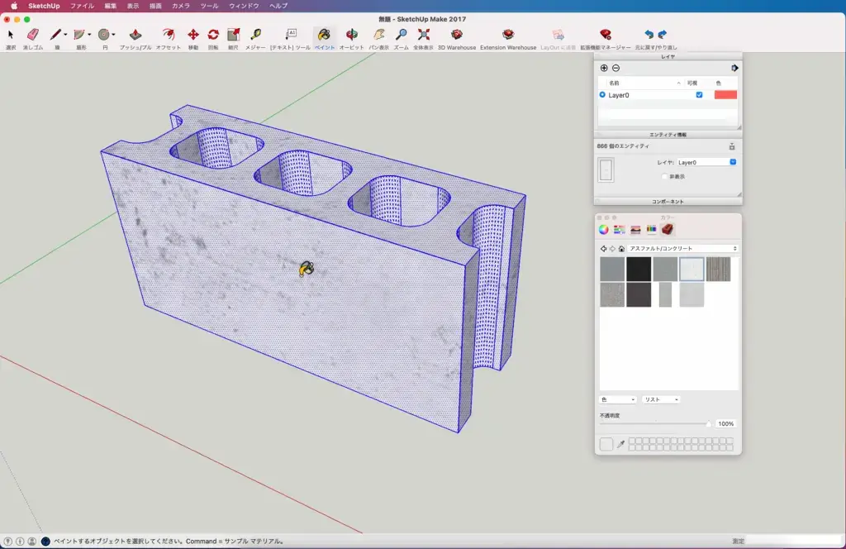Screen dimensions: 846x549
Task: Activate the Tape Measure tool (メジャー)
Action: (255, 35)
